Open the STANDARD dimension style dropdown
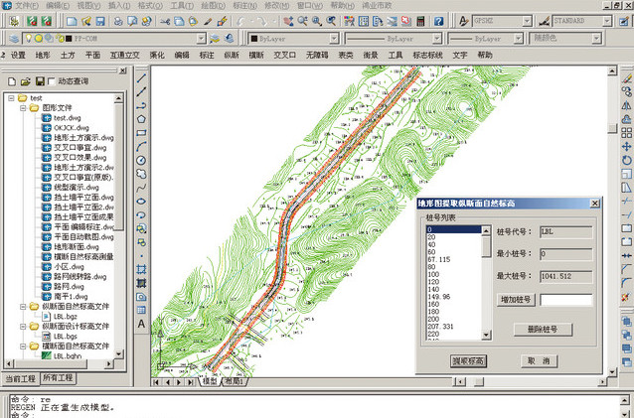Screen dimensions: 634x418 tap(607, 21)
